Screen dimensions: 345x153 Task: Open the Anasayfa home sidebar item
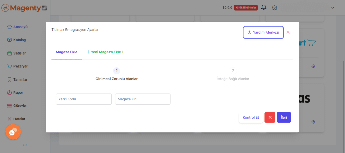coord(18,27)
